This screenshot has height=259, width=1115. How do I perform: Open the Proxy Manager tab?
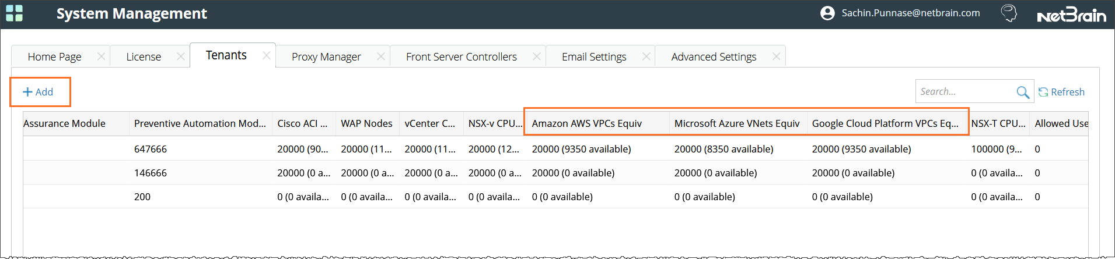click(x=326, y=57)
